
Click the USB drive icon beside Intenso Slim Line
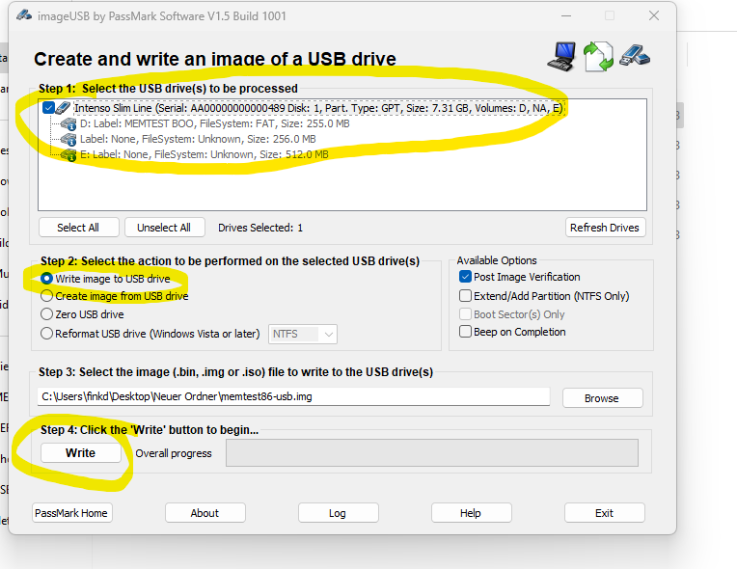[x=63, y=108]
